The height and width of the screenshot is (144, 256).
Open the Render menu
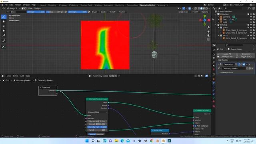pyautogui.click(x=18, y=5)
